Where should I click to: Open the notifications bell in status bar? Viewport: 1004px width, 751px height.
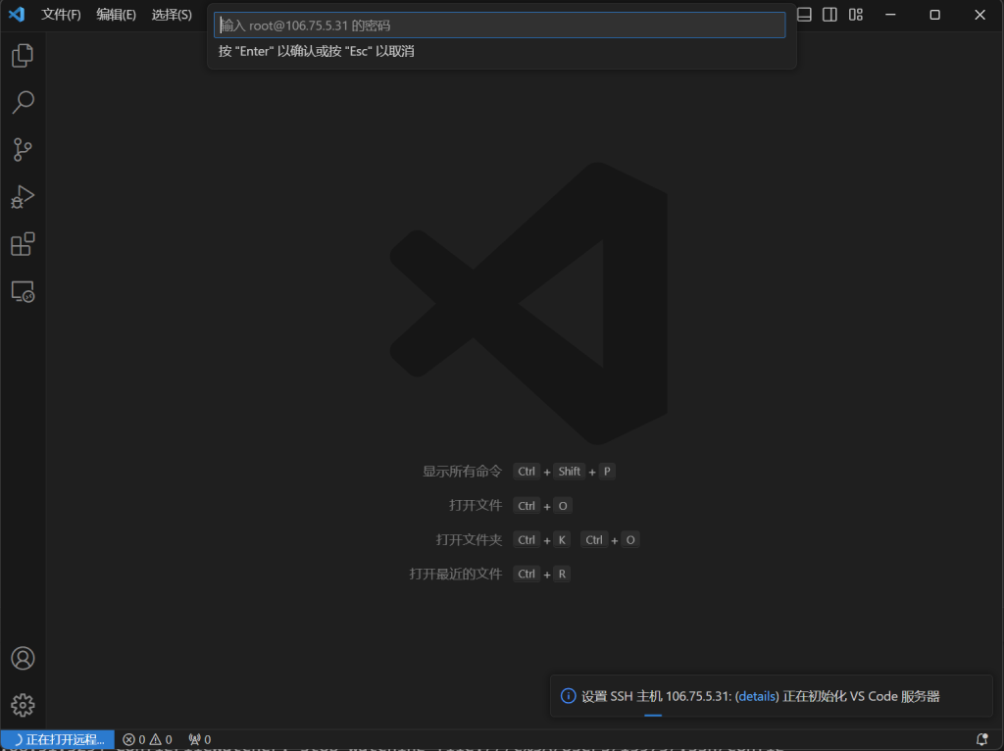point(982,740)
